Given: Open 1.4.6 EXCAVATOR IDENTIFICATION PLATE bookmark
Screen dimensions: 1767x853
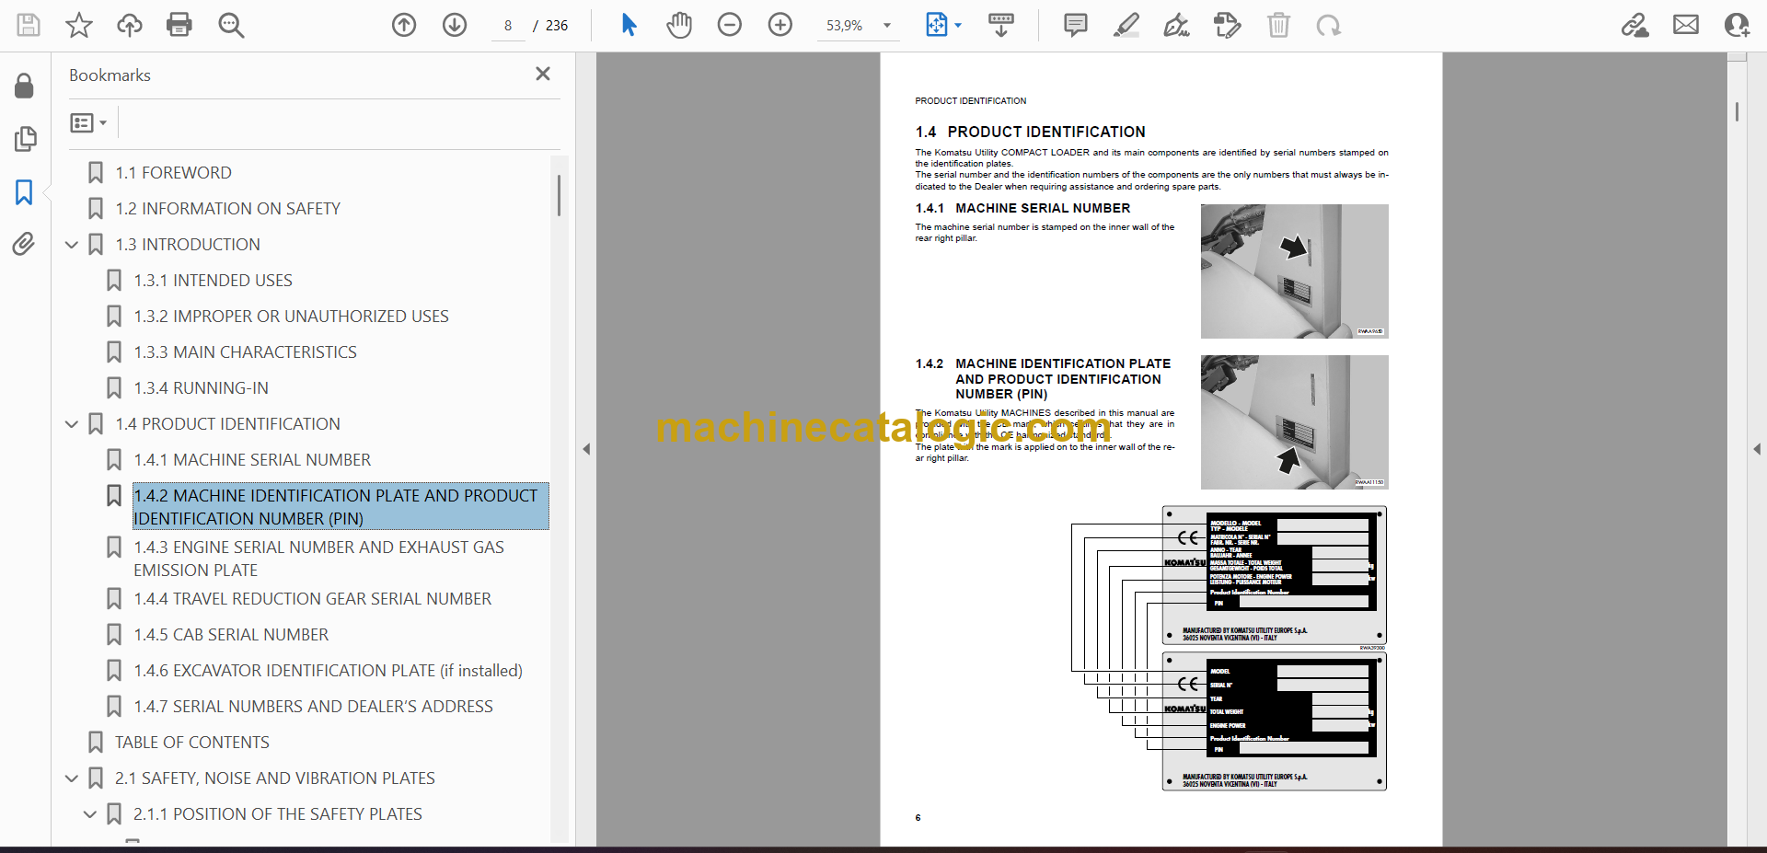Looking at the screenshot, I should [x=328, y=671].
